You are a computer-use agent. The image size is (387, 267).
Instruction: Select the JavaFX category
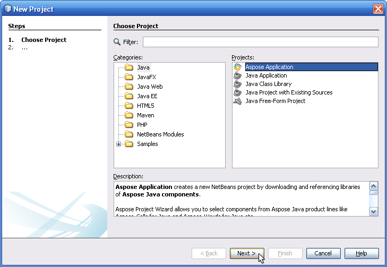tap(147, 77)
